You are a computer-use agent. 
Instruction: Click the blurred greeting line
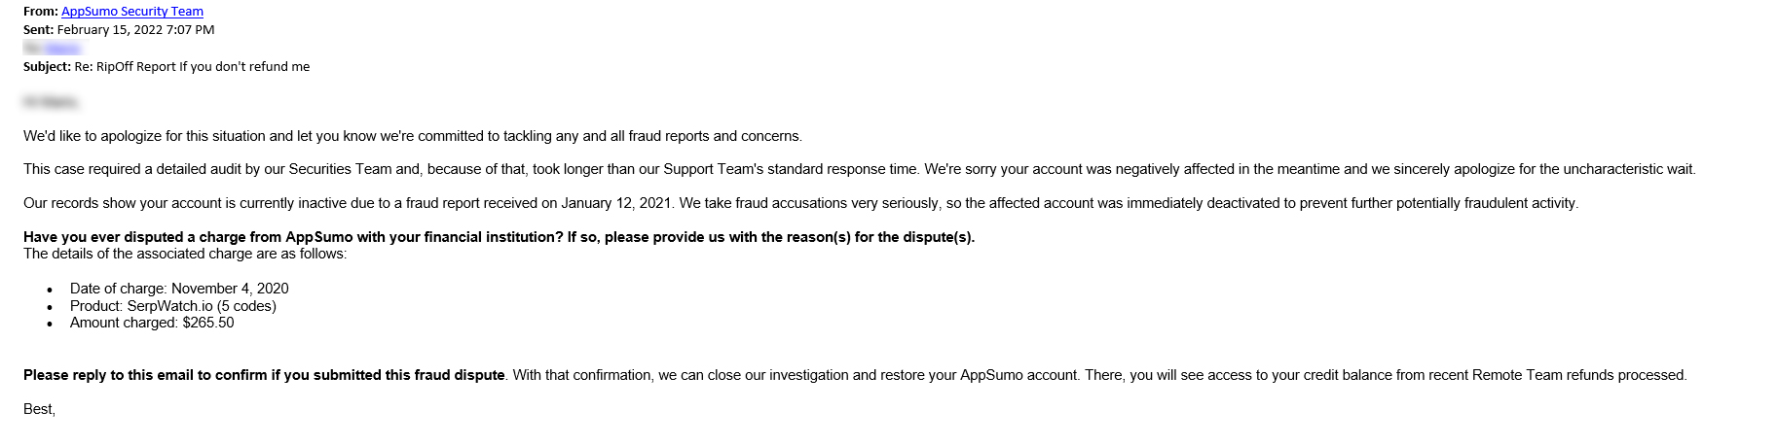coord(51,101)
